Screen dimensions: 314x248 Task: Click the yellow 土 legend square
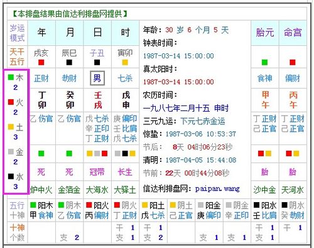point(11,127)
